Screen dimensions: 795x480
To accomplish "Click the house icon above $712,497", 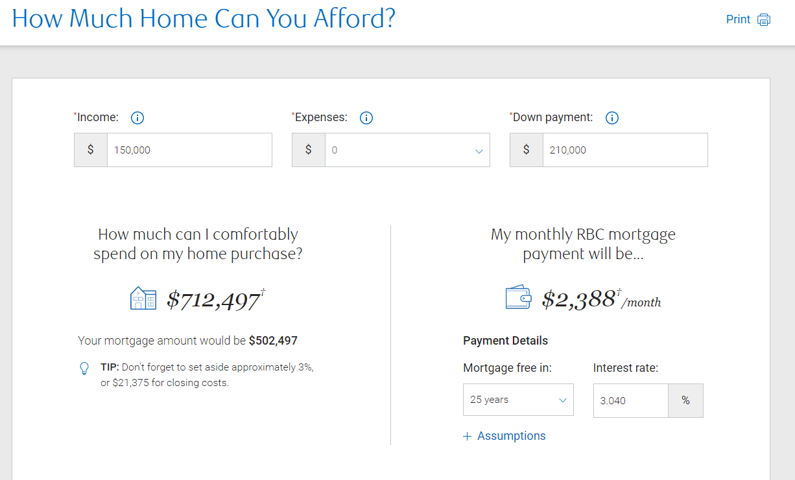I will (x=143, y=297).
